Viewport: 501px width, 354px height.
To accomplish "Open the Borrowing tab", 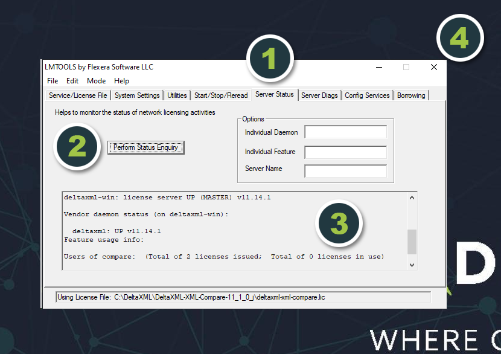I will click(x=411, y=95).
